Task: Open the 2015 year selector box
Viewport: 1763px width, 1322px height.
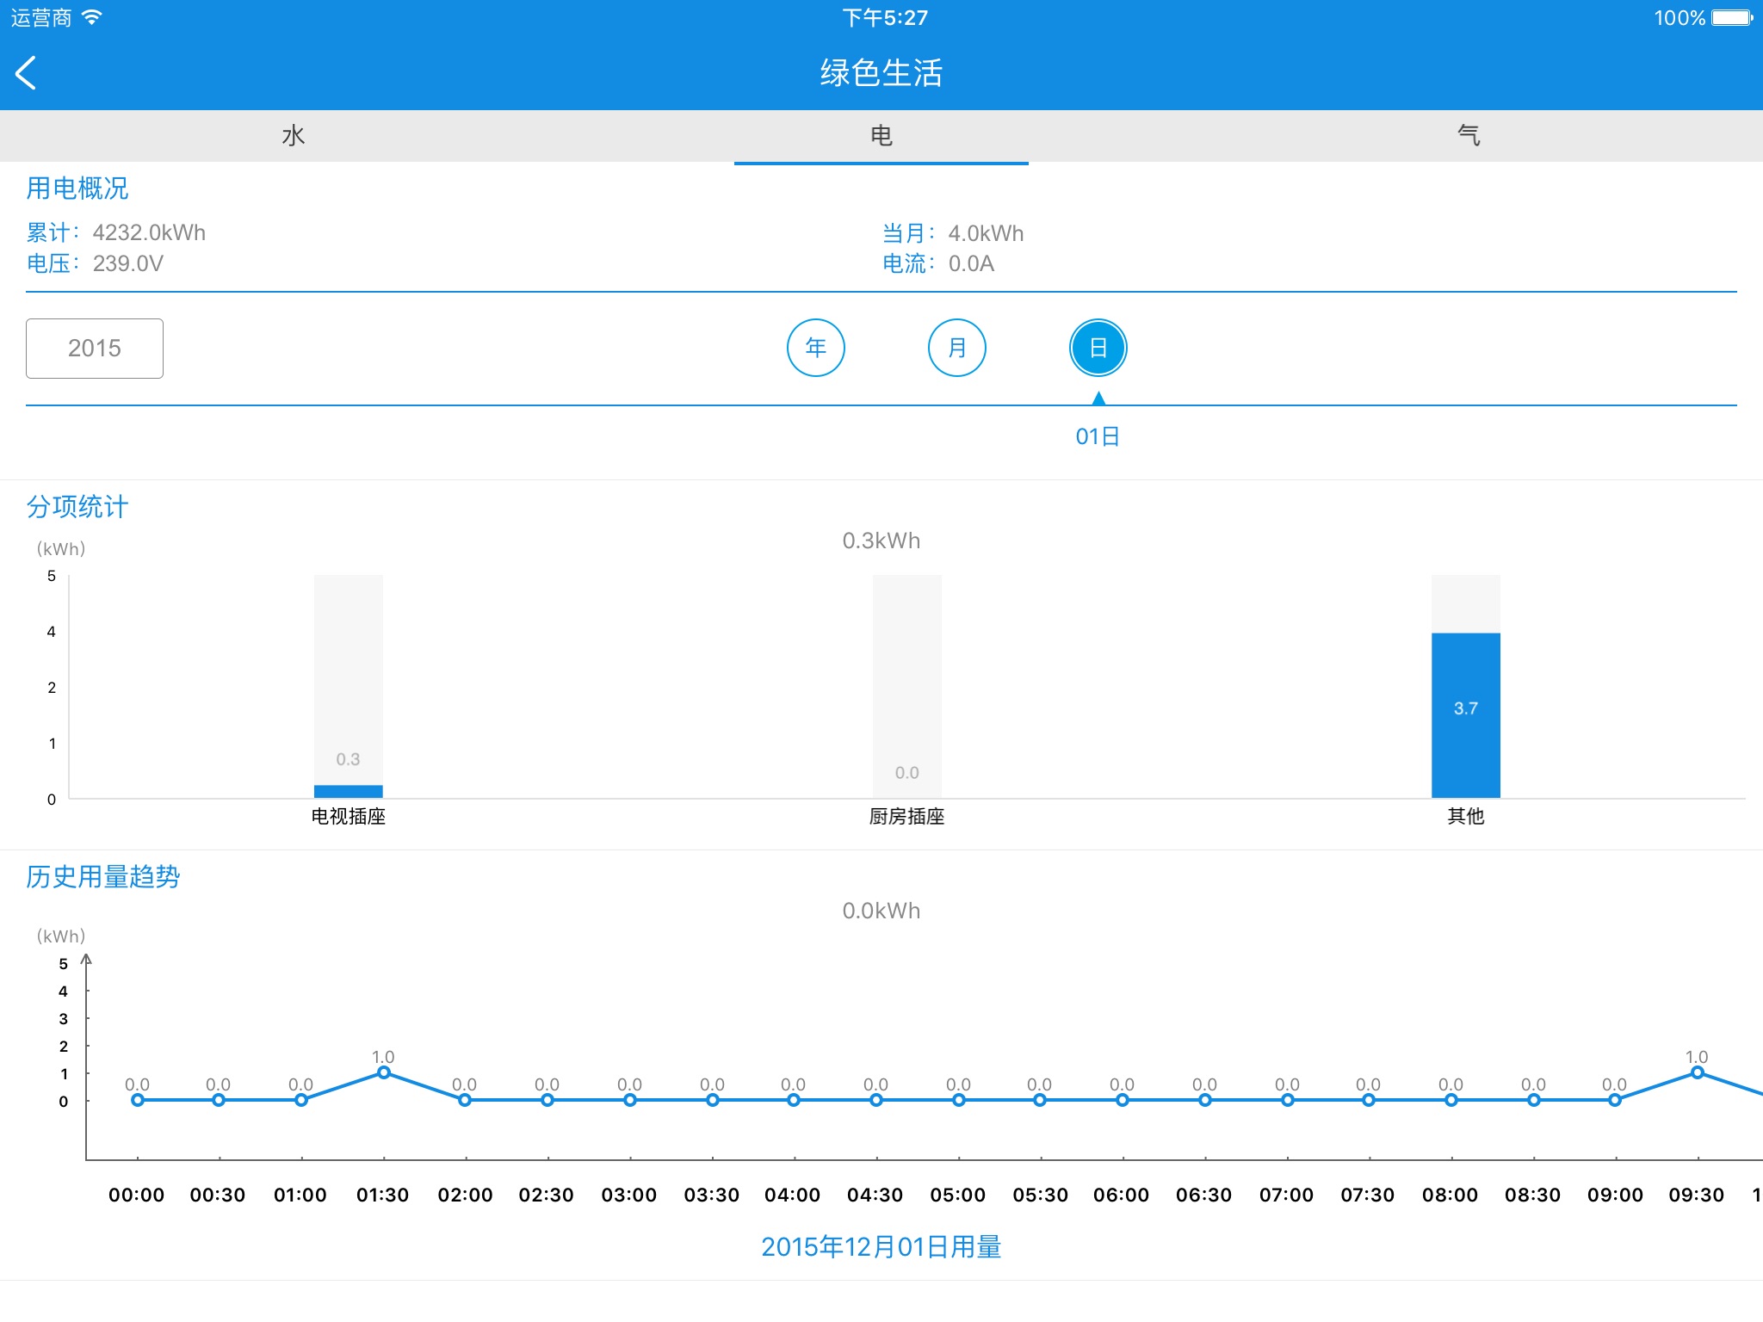Action: pos(95,349)
